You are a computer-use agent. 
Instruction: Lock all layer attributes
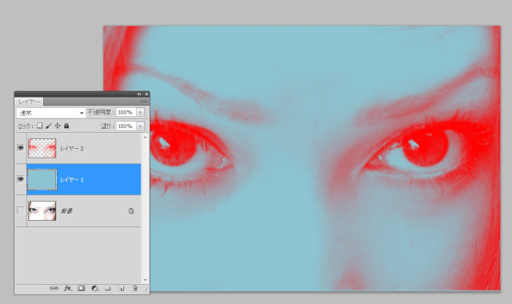click(x=66, y=126)
